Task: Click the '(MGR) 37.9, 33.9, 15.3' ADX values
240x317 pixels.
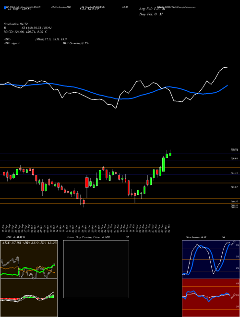Action: (51, 39)
